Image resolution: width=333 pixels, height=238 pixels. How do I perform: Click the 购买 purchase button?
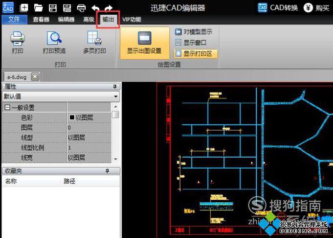click(316, 8)
